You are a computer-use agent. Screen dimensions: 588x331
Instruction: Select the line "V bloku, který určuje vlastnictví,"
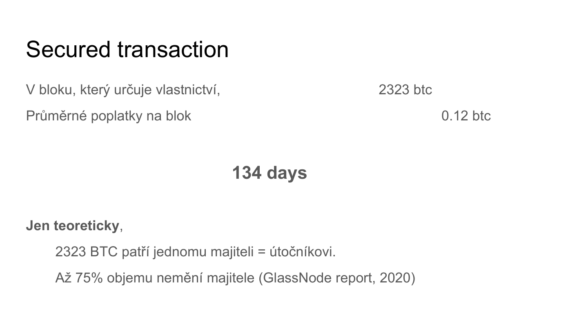[123, 90]
